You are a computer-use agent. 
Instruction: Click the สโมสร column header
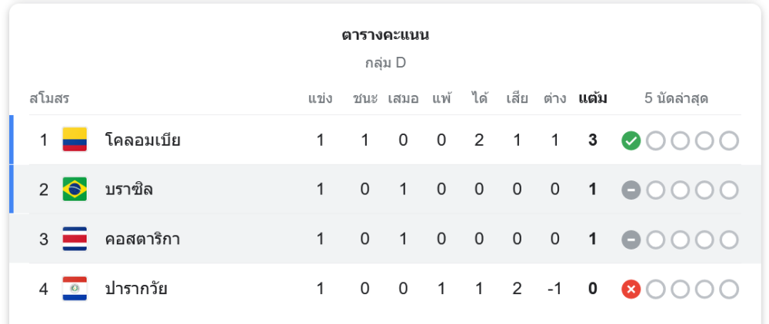pos(49,98)
